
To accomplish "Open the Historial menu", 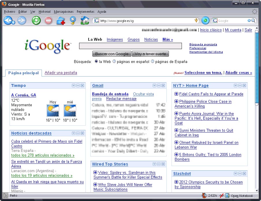I will (44, 12).
